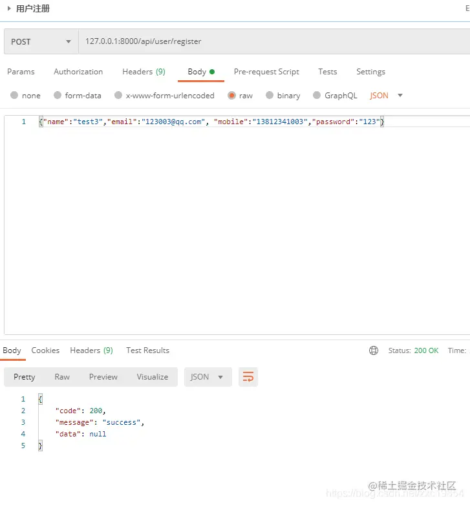Click the "mobile" value 13812341003 in request body
Screen dimensions: 470x505
[280, 122]
